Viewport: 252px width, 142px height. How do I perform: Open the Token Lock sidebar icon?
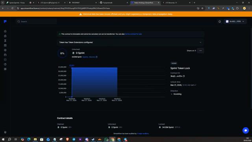pyautogui.click(x=5, y=36)
